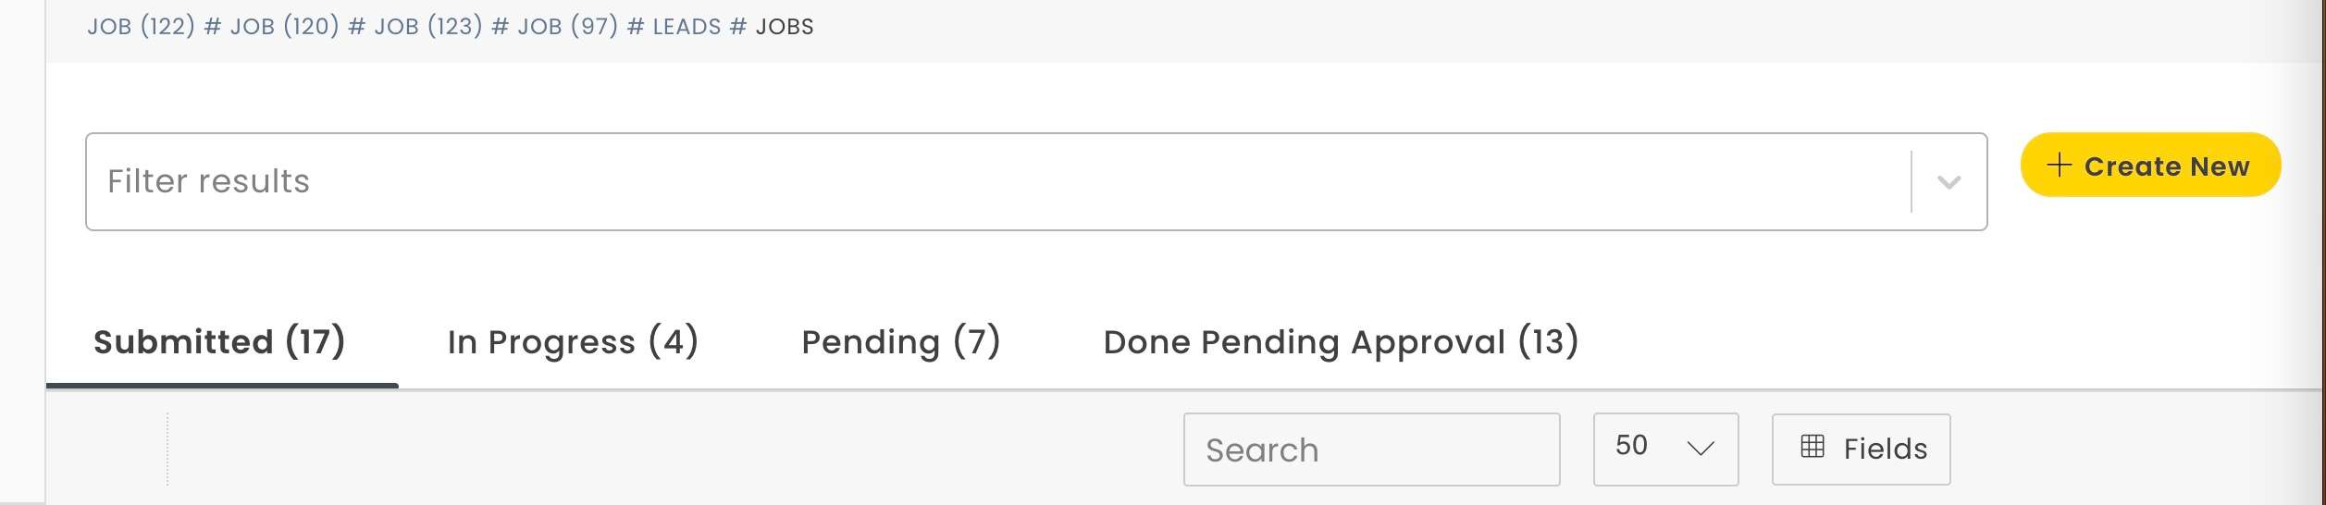Open the In Progress (4) tab
Screen dimensions: 2326x505
point(573,342)
